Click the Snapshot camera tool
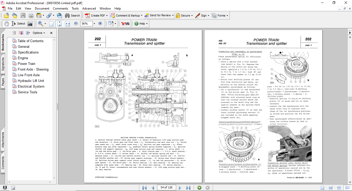 (x=30, y=24)
